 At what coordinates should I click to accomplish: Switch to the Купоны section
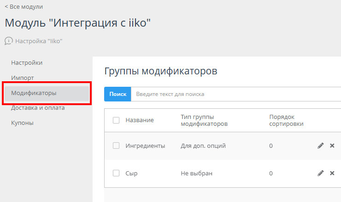coord(22,123)
